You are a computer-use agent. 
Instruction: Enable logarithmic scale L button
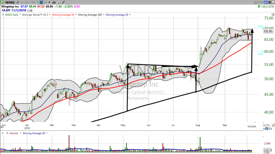point(267,129)
